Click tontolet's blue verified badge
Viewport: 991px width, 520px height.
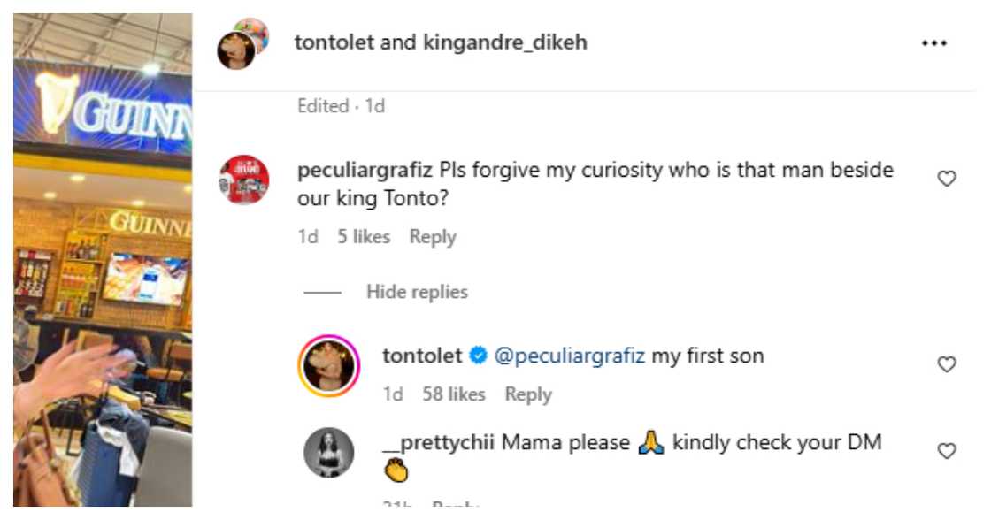click(x=478, y=356)
